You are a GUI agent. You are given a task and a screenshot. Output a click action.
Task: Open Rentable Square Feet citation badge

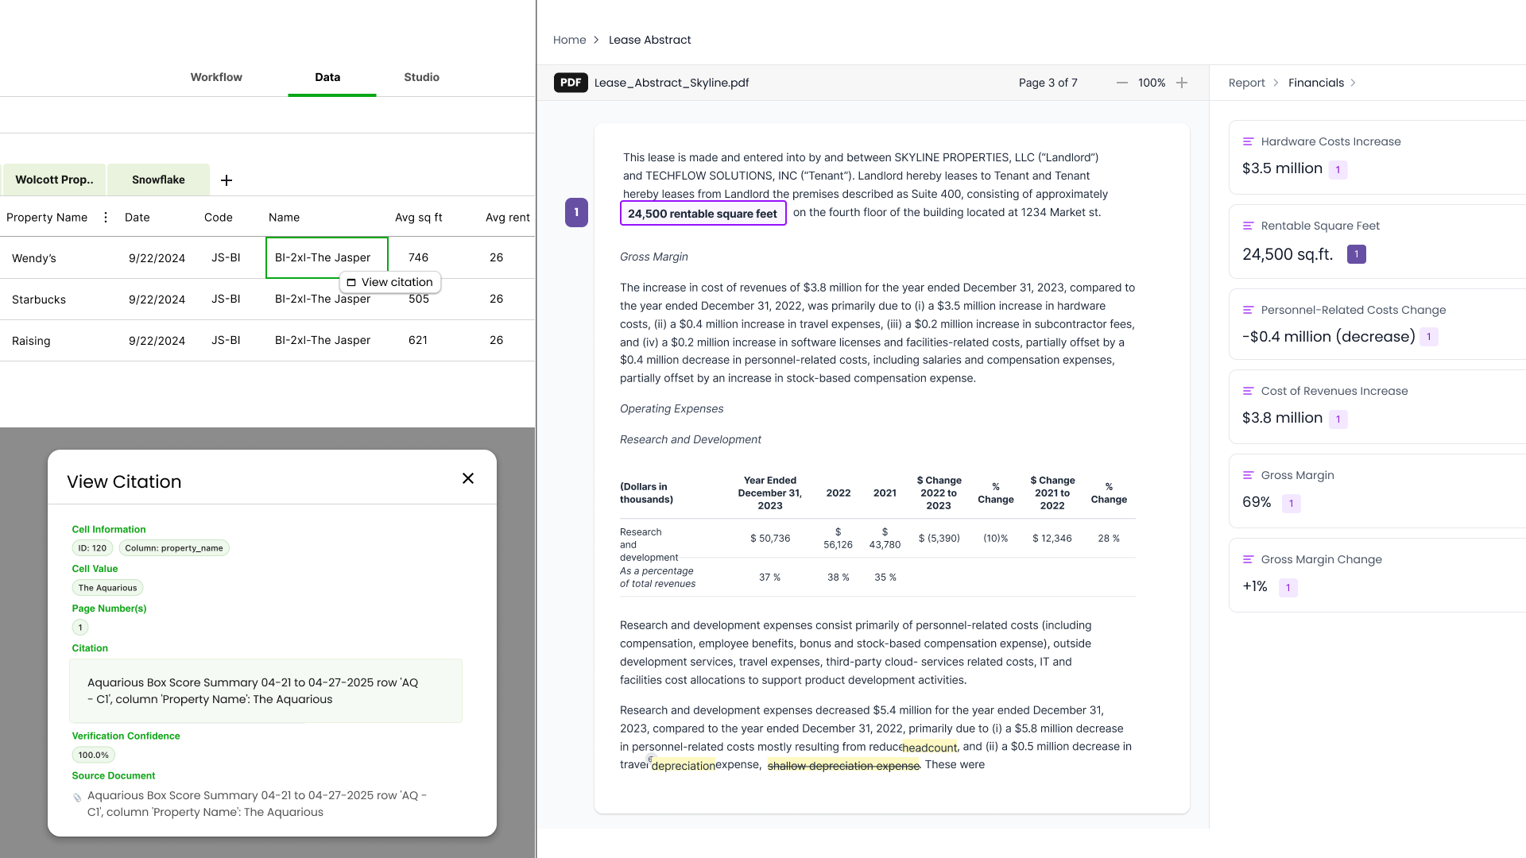coord(1357,254)
